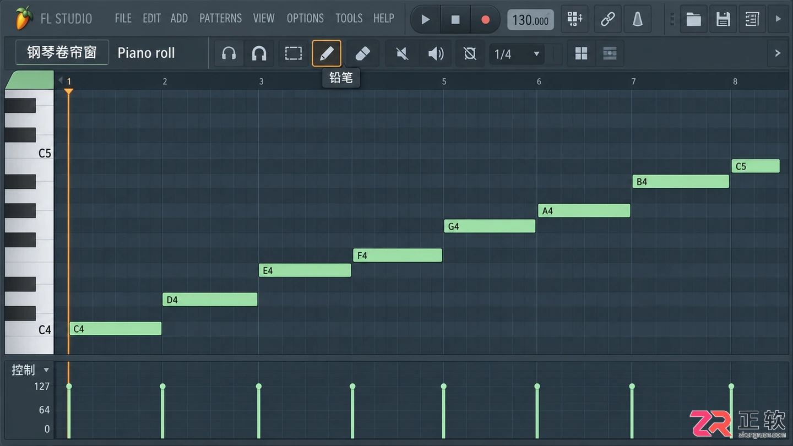Click the 130.000 tempo field
Image resolution: width=793 pixels, height=446 pixels.
tap(530, 20)
